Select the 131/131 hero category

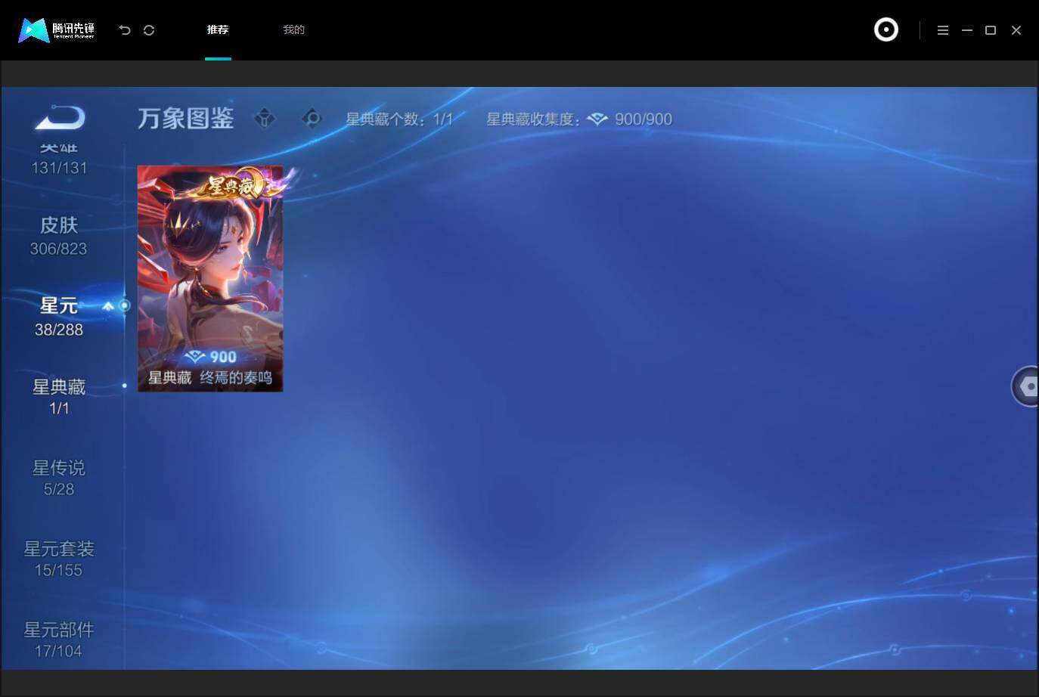pos(59,160)
